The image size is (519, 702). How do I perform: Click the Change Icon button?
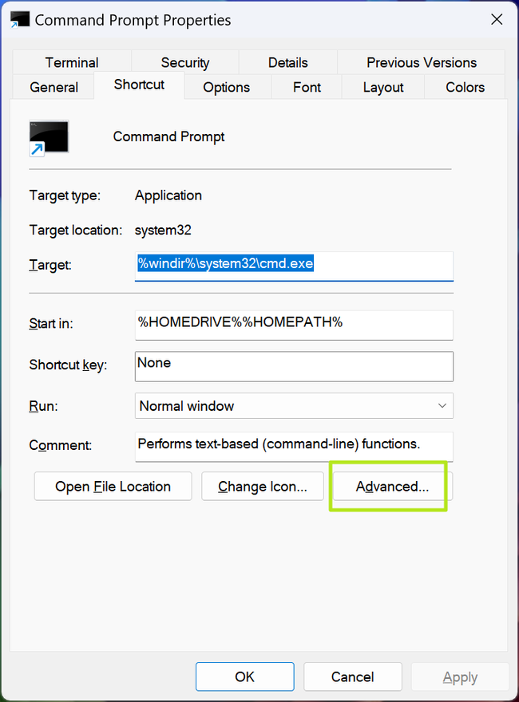coord(263,486)
